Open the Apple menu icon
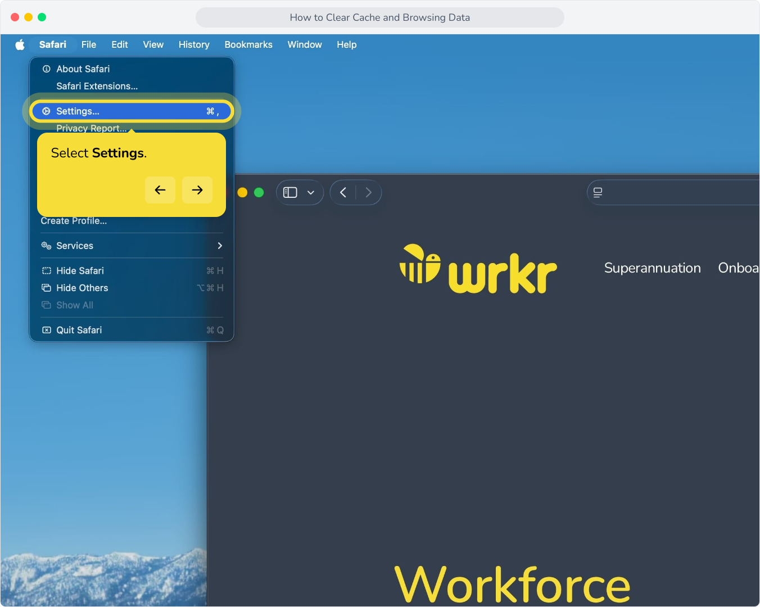760x607 pixels. 20,44
